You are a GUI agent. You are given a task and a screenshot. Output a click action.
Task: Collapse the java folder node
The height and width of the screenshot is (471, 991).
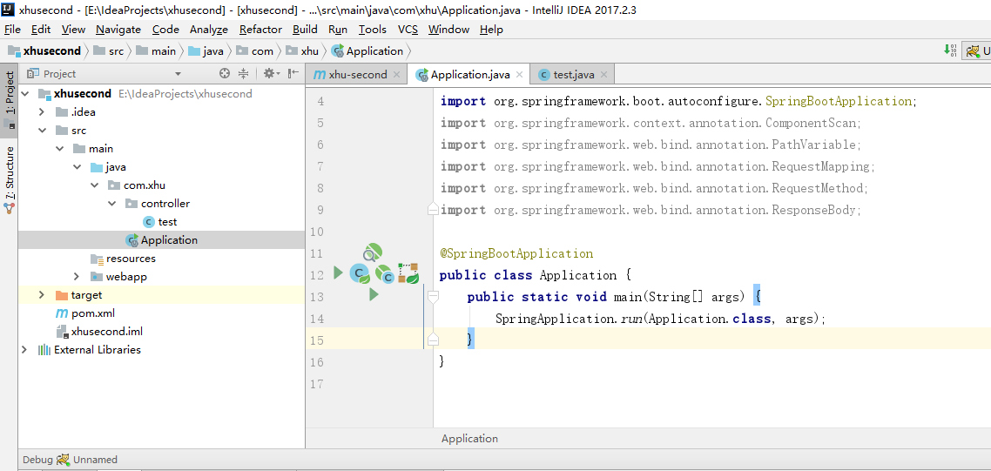pyautogui.click(x=78, y=167)
